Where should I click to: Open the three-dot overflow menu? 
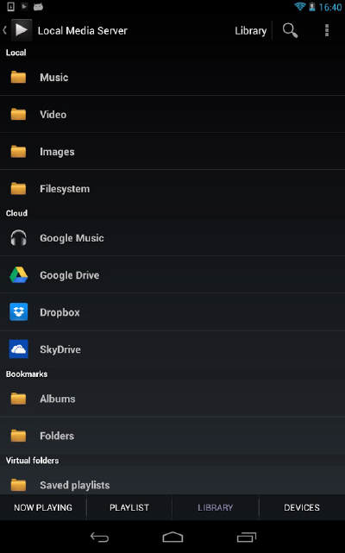327,31
